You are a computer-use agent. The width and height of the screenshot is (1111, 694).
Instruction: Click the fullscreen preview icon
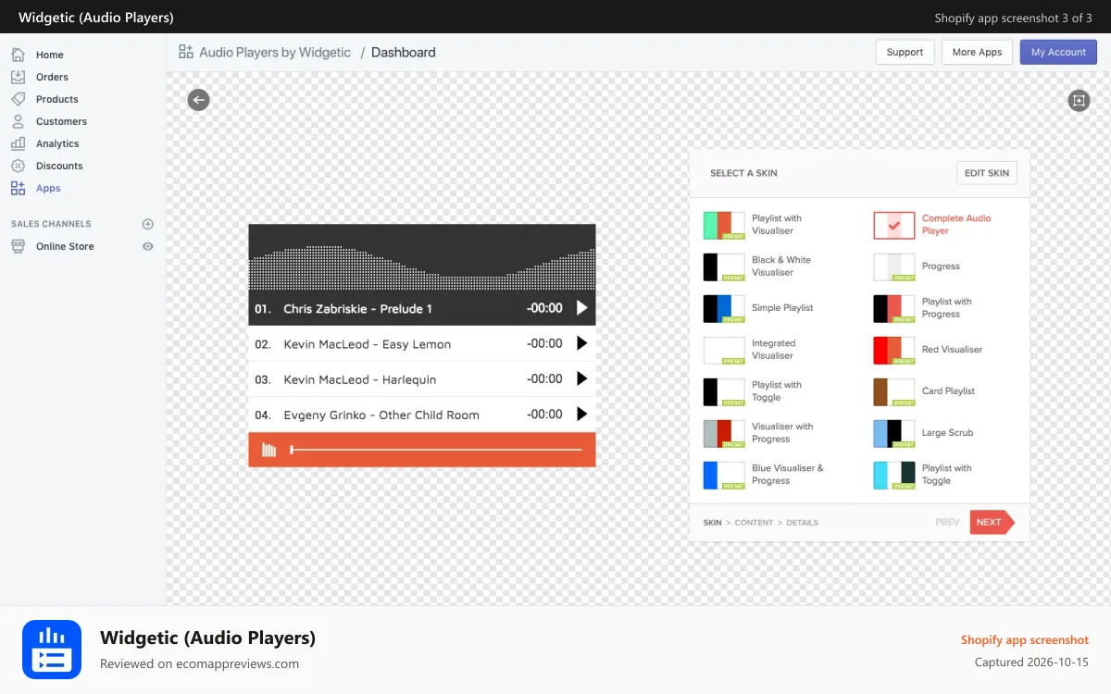click(1079, 100)
